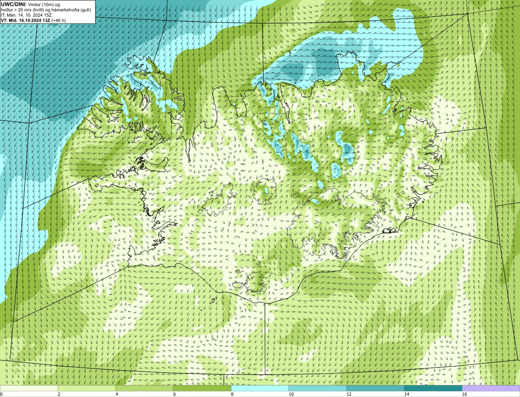Click the 10–12 m/s turquoise legend swatch

pos(318,388)
